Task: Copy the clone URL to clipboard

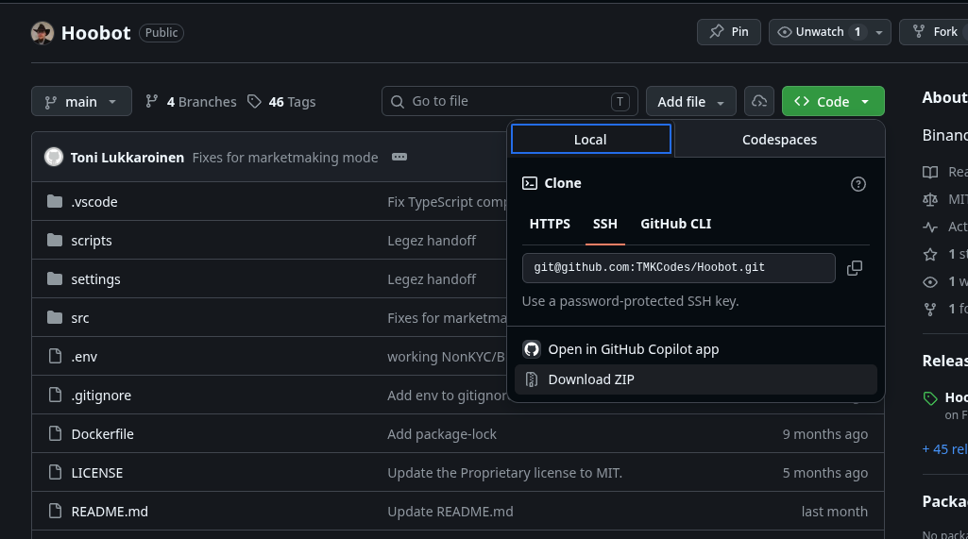Action: 855,268
